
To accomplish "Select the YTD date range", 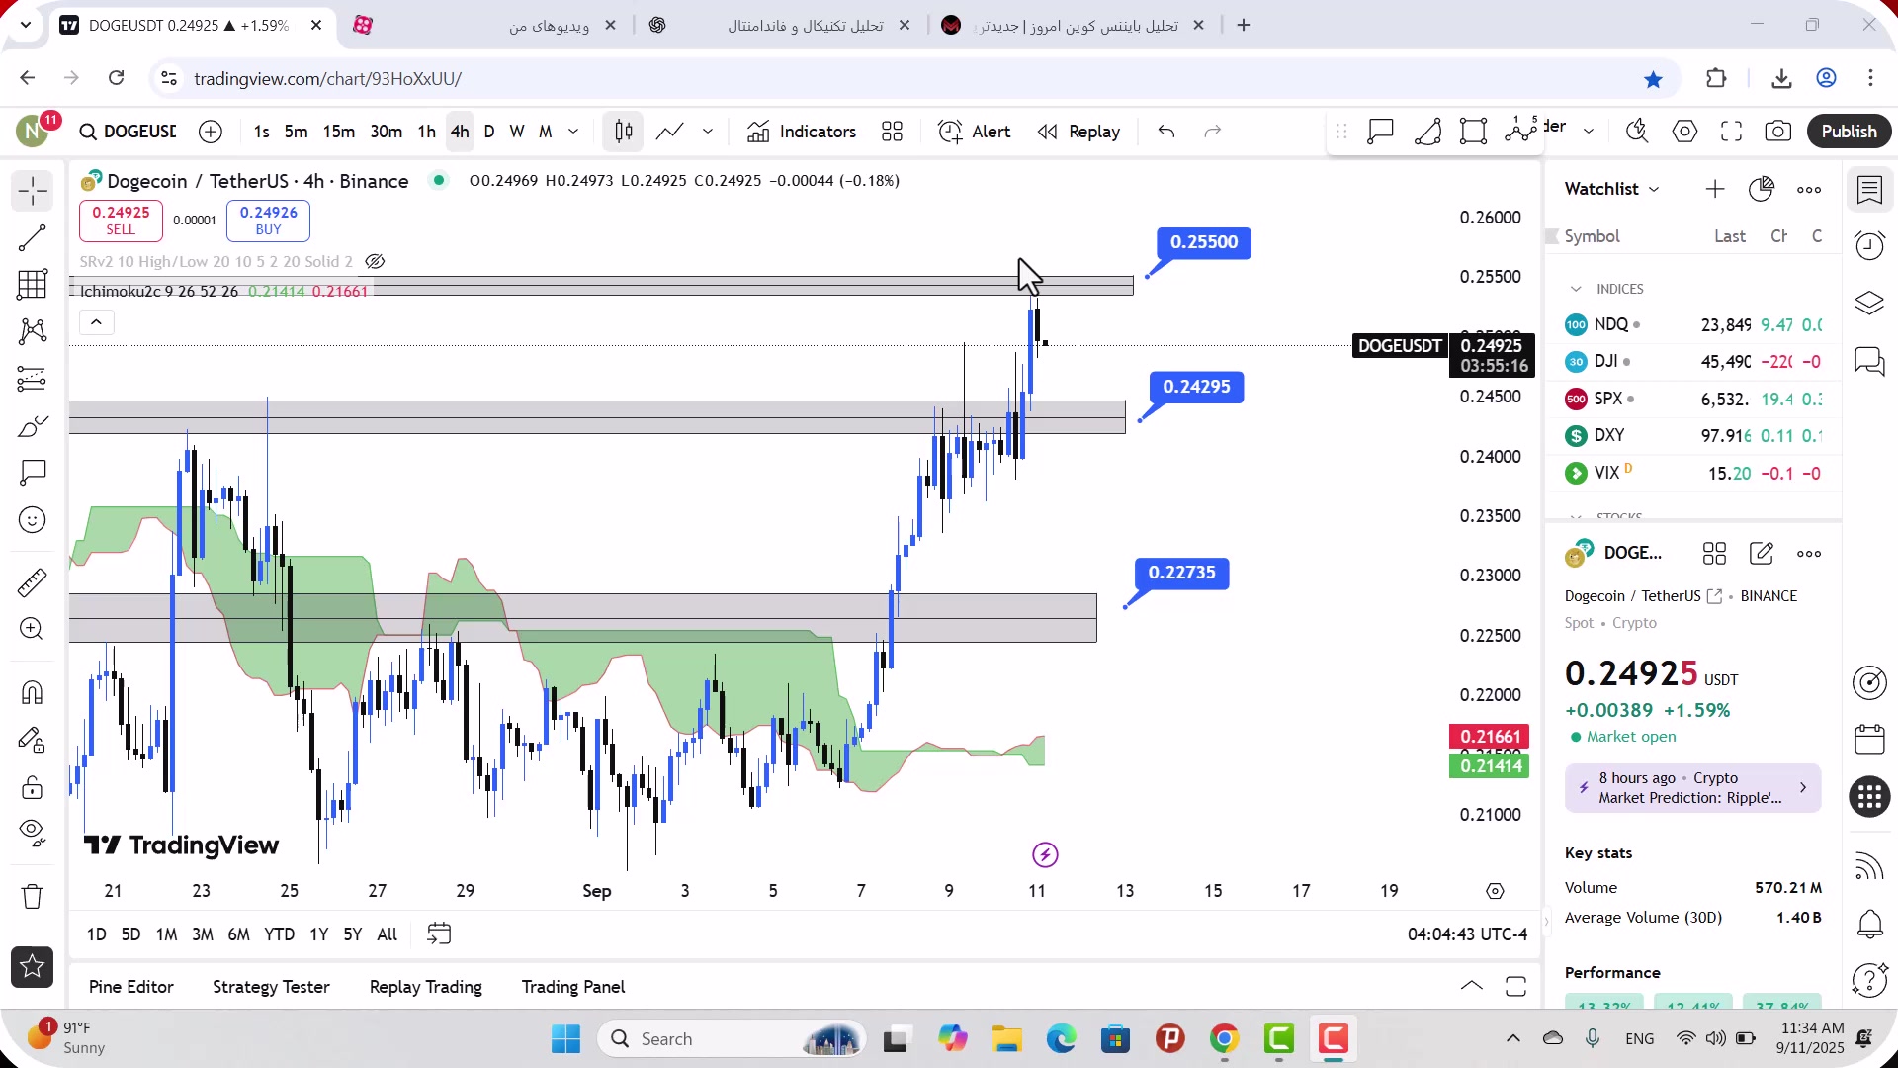I will (x=279, y=934).
